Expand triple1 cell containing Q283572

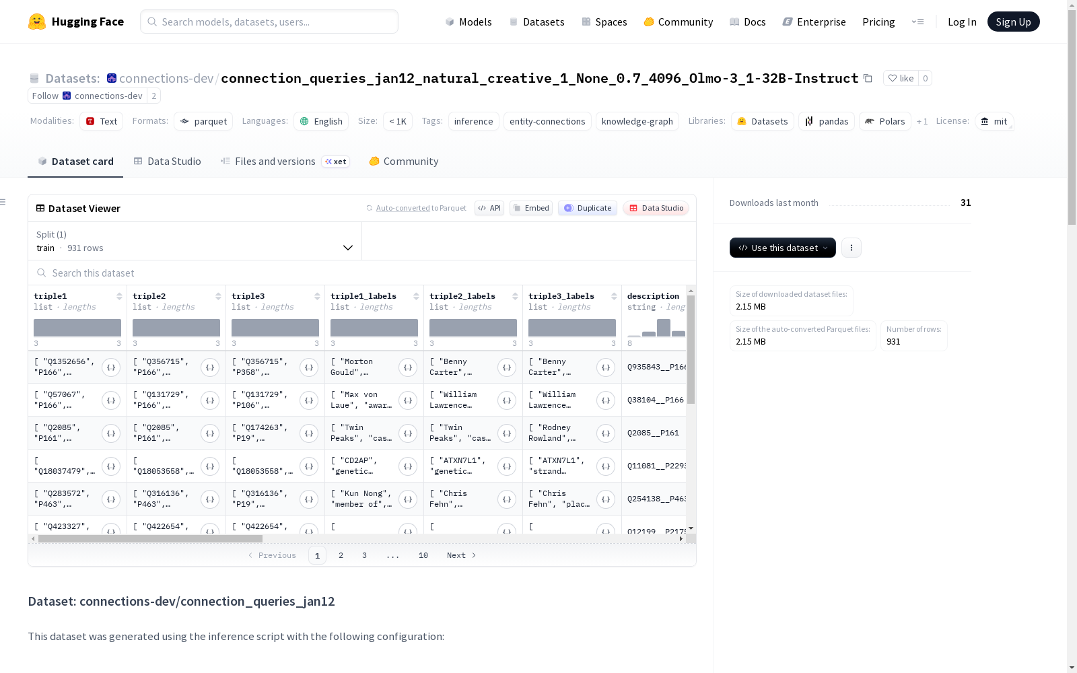point(111,499)
